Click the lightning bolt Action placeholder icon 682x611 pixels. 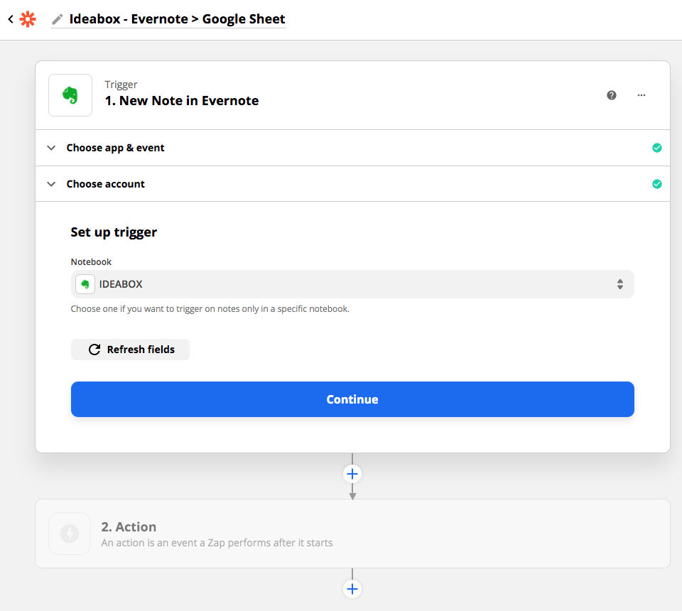(70, 534)
